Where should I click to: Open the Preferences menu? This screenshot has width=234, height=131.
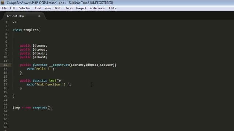[x=98, y=8]
